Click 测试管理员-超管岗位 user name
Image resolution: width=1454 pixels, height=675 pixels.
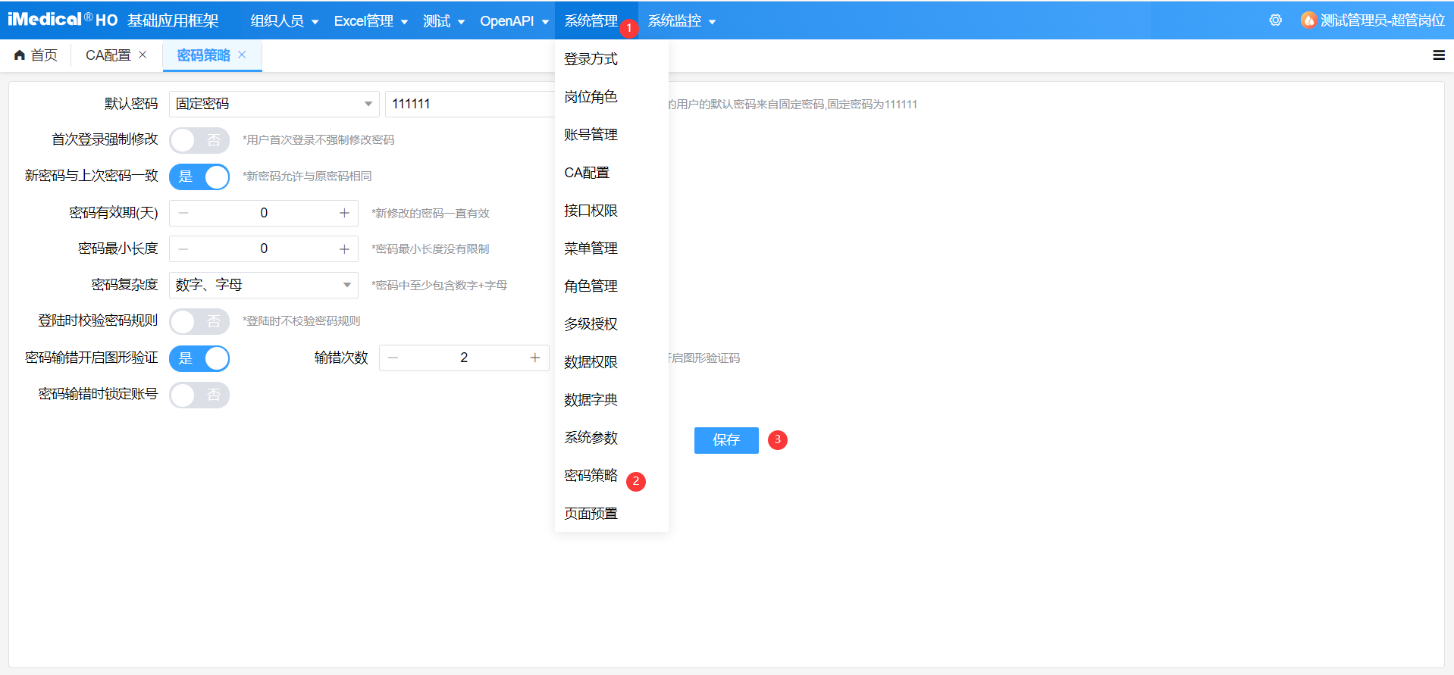pos(1383,20)
